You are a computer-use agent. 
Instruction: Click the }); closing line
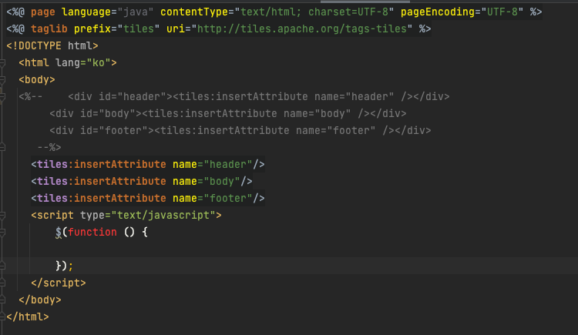[65, 266]
